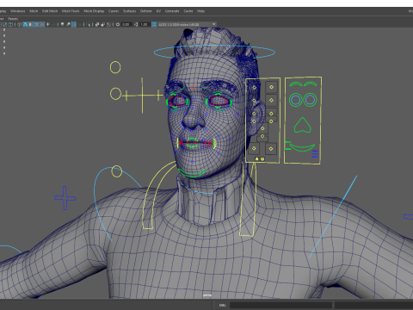Open the Mesh Display menu
The width and height of the screenshot is (413, 310).
(x=94, y=11)
